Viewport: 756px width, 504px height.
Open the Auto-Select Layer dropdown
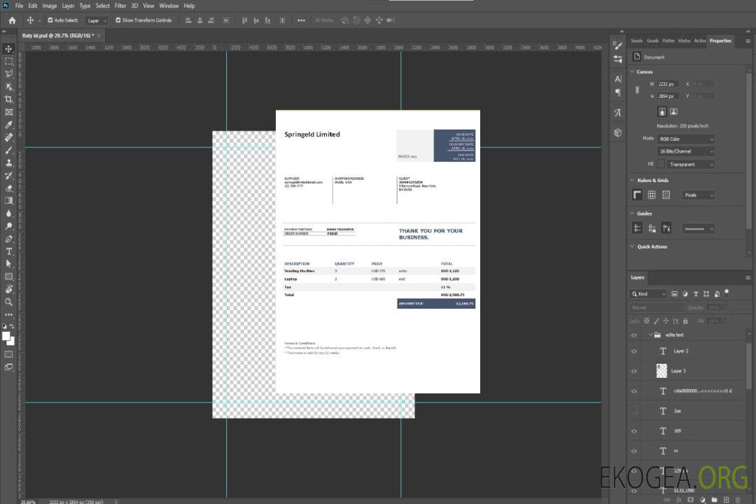[97, 20]
